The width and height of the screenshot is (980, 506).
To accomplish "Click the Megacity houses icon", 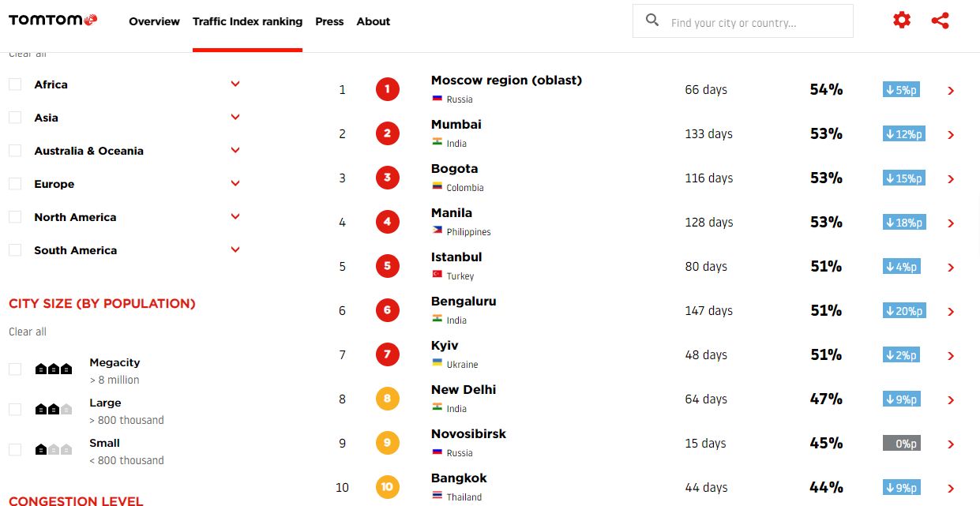I will [54, 369].
